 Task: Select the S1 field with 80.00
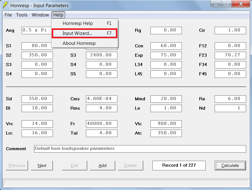37,46
